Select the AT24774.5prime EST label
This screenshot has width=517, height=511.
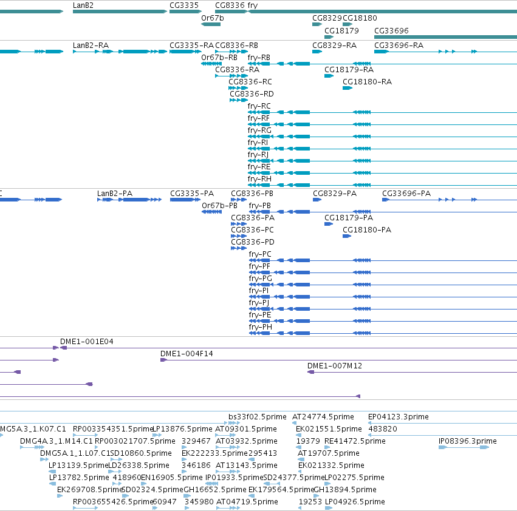click(x=323, y=417)
